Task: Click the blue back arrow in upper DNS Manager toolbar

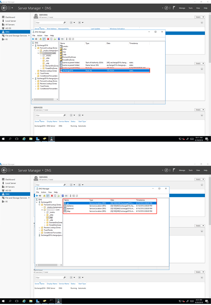Action: click(x=33, y=39)
